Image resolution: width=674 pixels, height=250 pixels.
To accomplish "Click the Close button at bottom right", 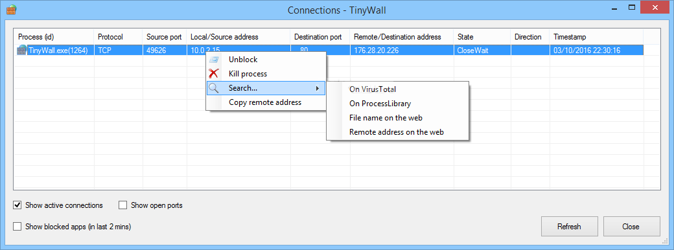I will point(631,227).
